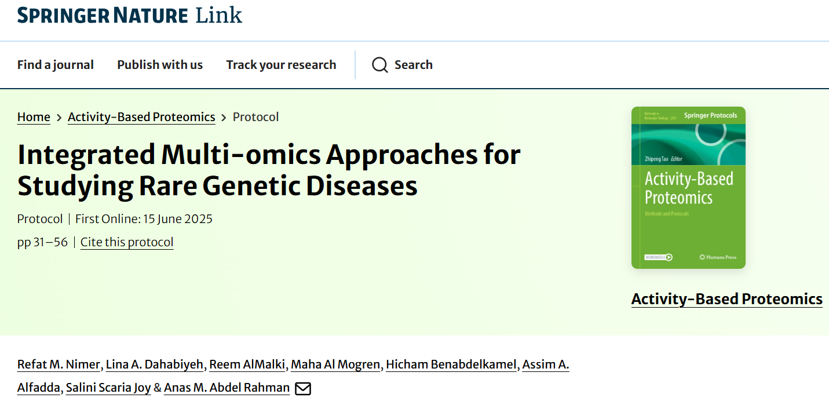View author Maha Al Mogren
Viewport: 829px width, 405px height.
click(x=335, y=364)
